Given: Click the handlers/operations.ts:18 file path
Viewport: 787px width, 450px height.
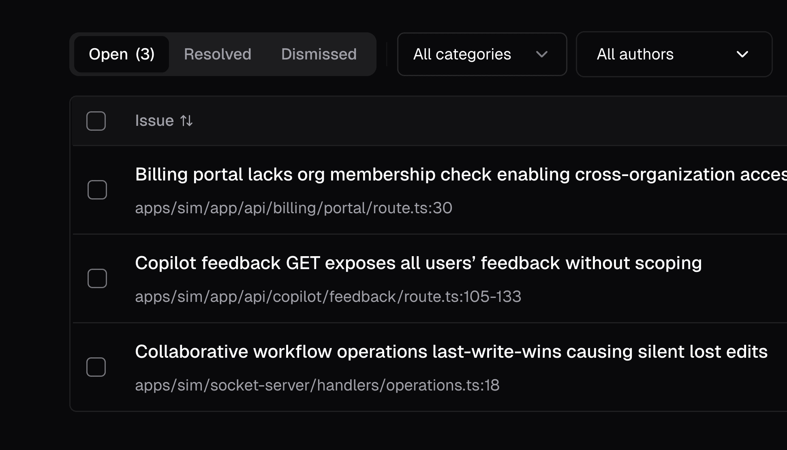Looking at the screenshot, I should click(x=317, y=385).
